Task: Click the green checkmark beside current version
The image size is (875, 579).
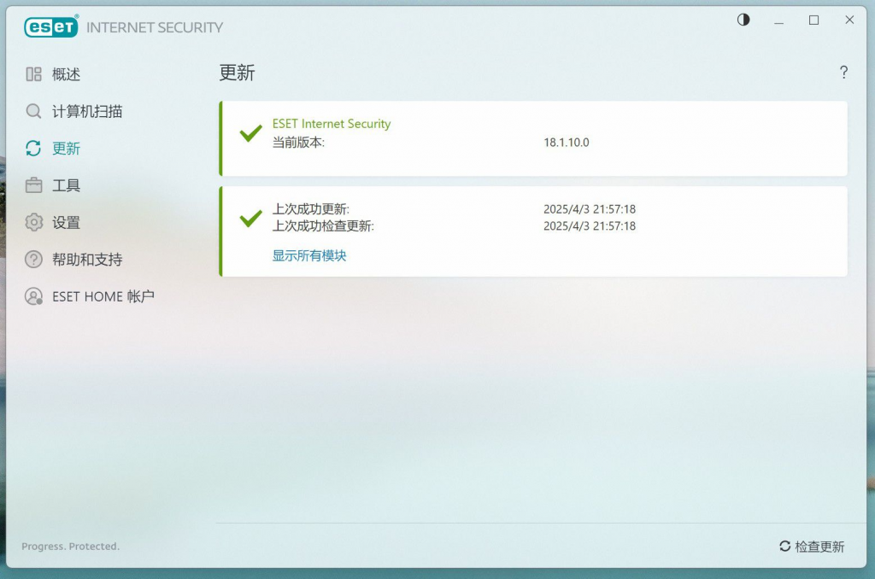Action: point(250,133)
